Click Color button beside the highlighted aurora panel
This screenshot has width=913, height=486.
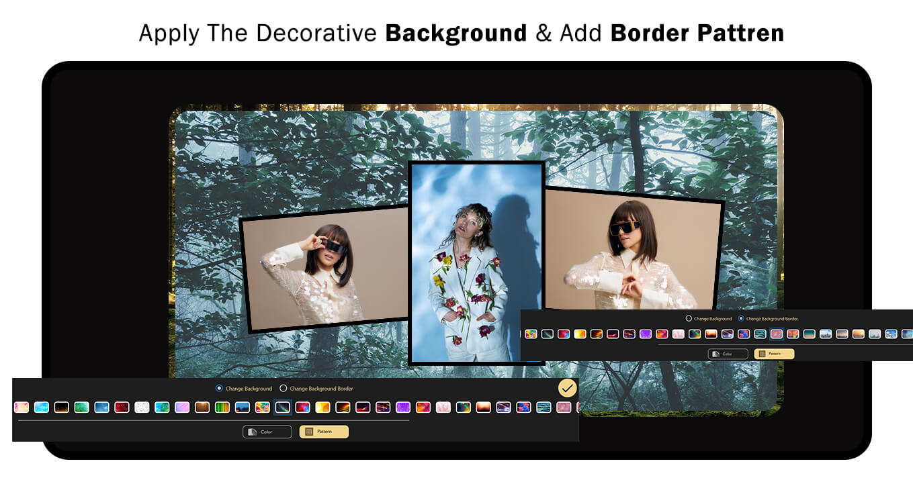point(267,432)
